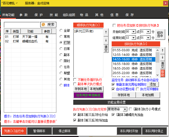The width and height of the screenshot is (169, 137).
Task: Switch to 组队组团 tab
Action: pyautogui.click(x=69, y=15)
